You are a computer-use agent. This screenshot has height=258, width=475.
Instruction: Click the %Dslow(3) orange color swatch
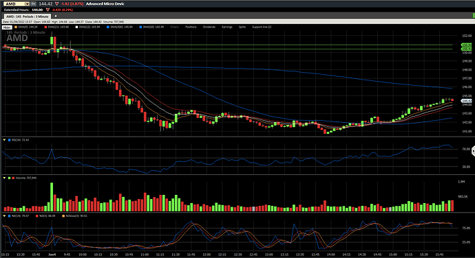click(x=63, y=216)
